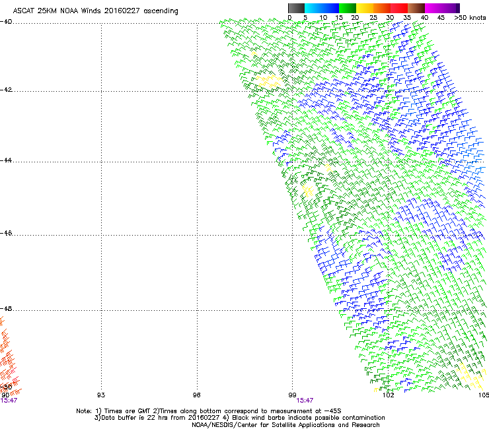The image size is (489, 429).
Task: Click the "-42" latitude axis label
Action: coord(6,90)
